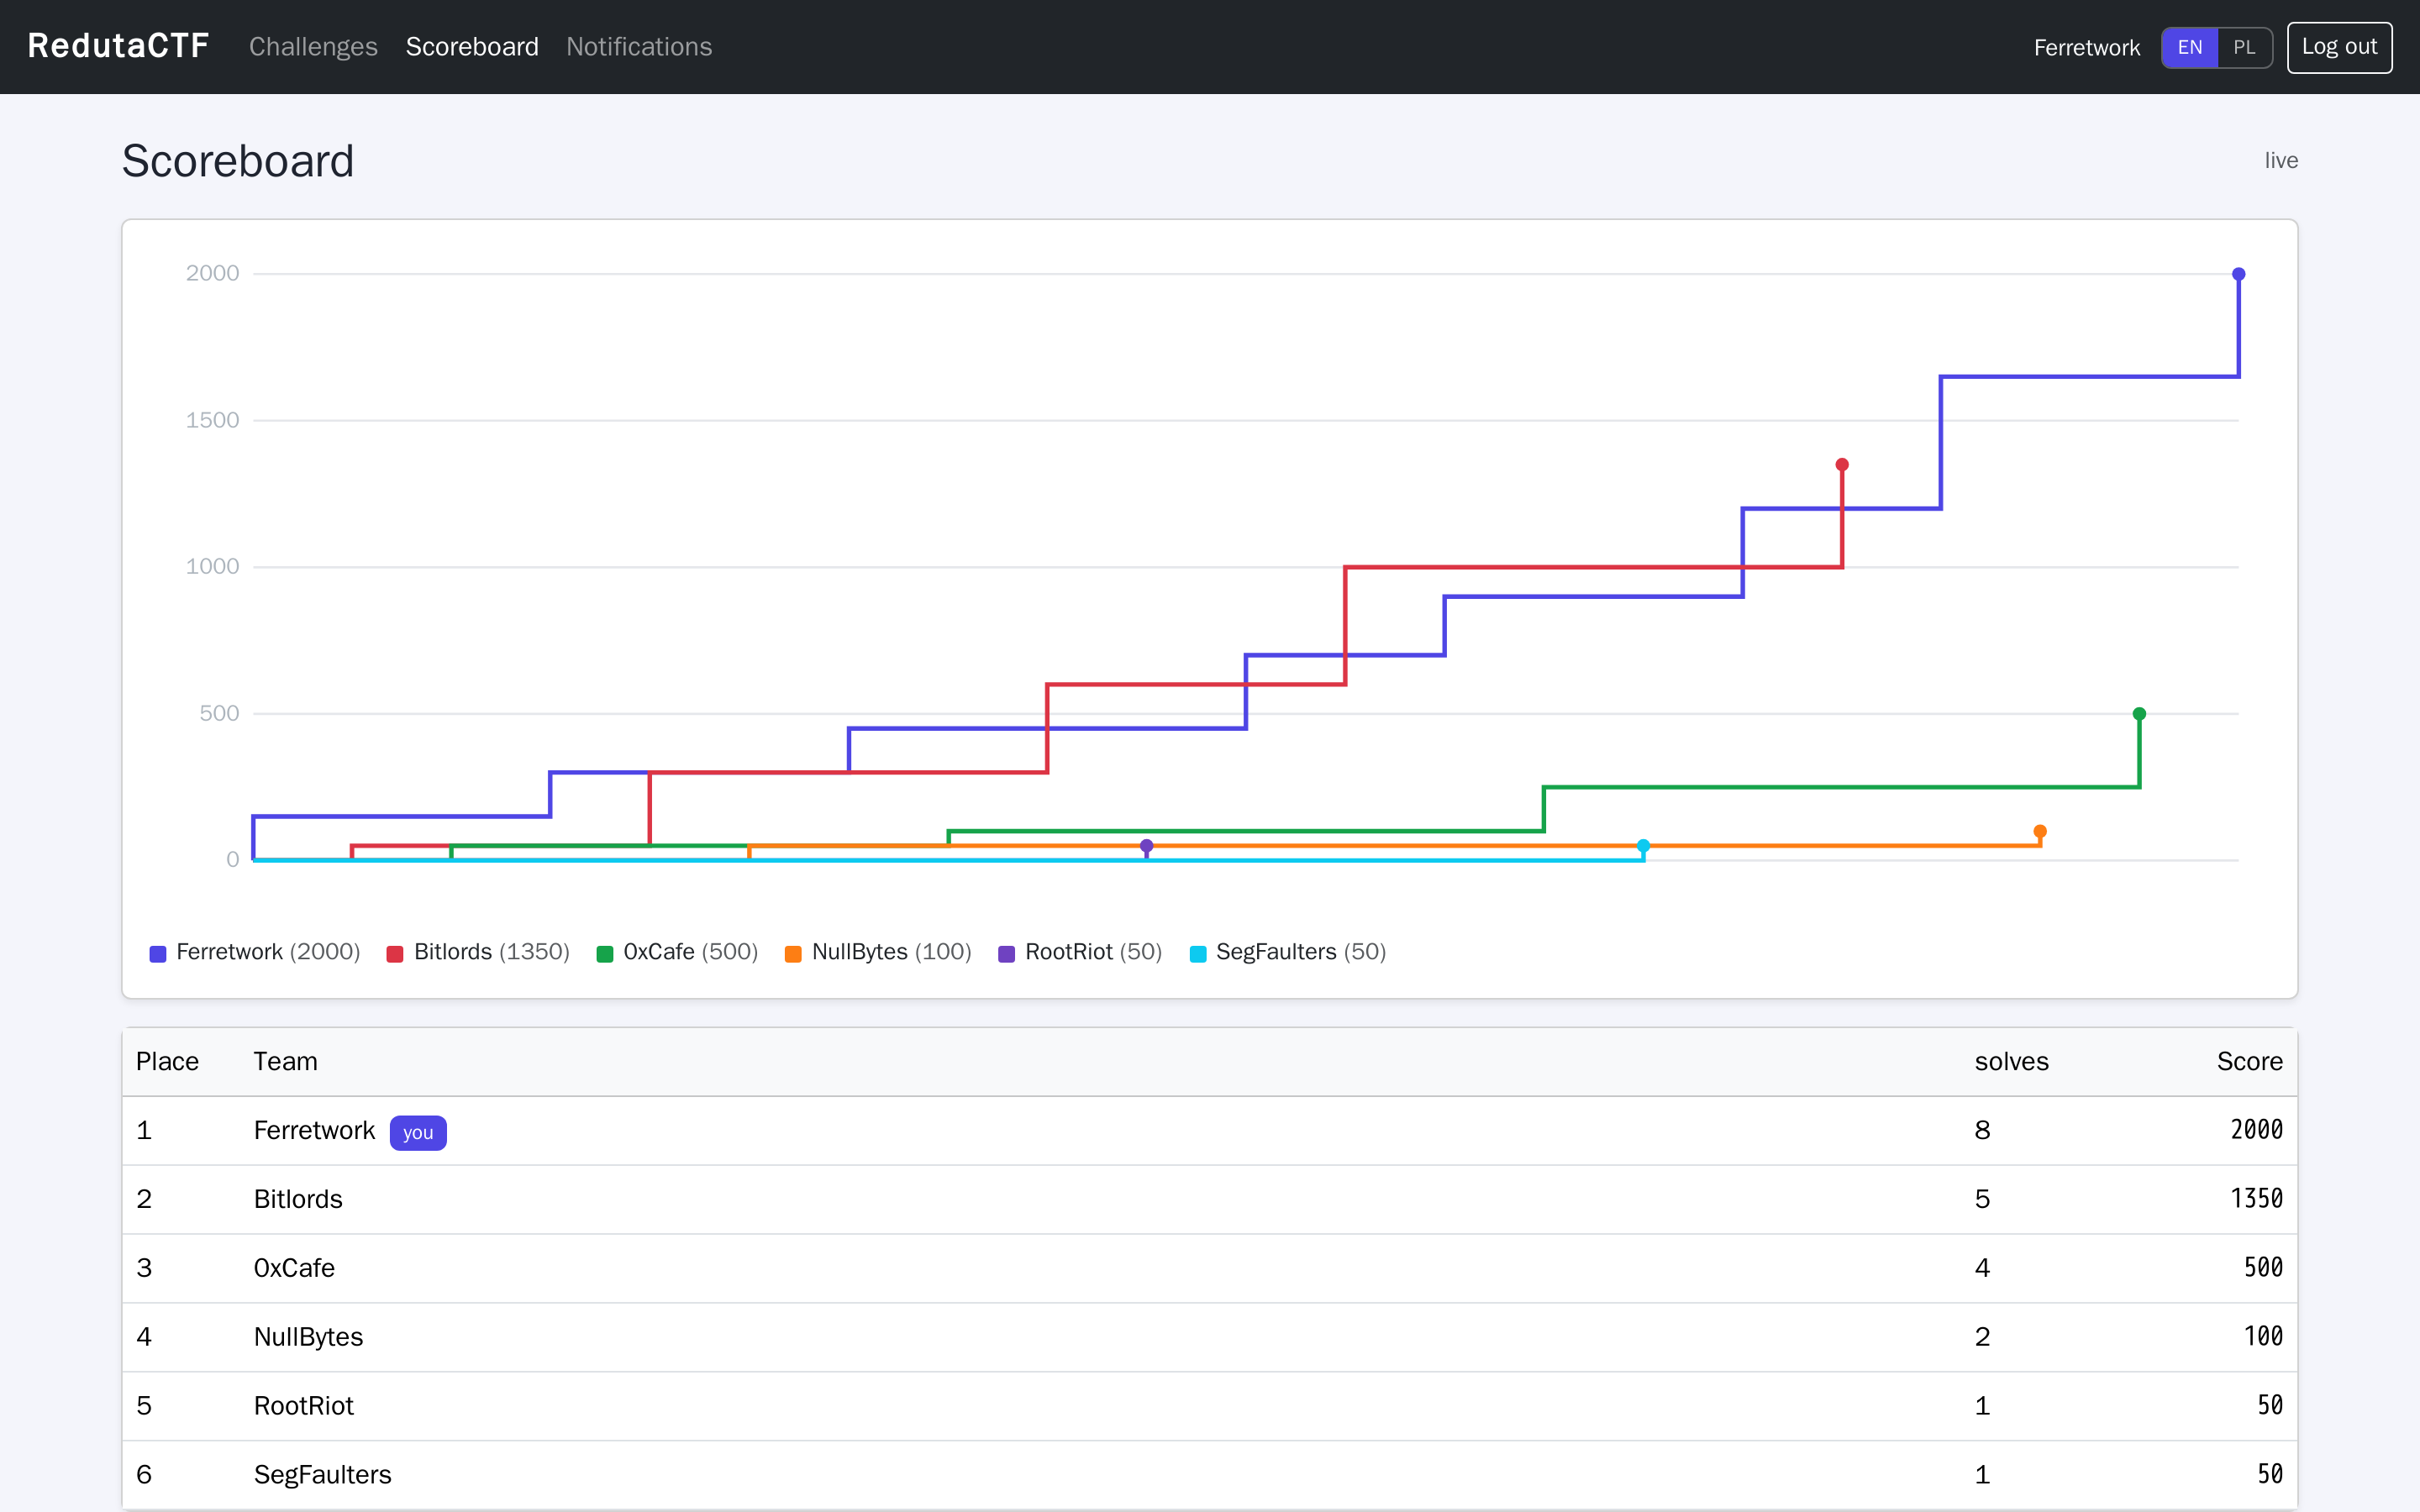Click solves value 8 for Ferretwork
The image size is (2420, 1512).
tap(1982, 1130)
